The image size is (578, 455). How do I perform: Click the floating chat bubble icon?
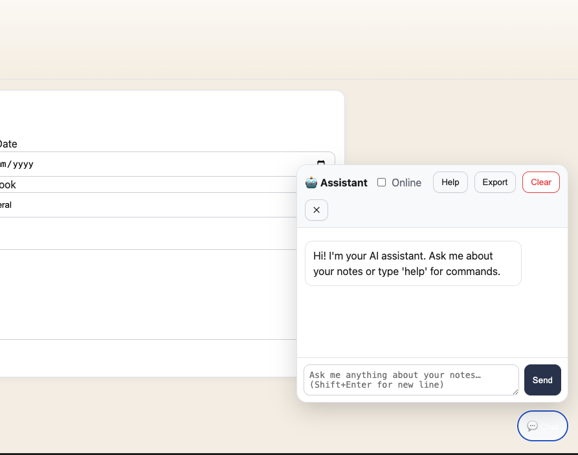coord(542,426)
